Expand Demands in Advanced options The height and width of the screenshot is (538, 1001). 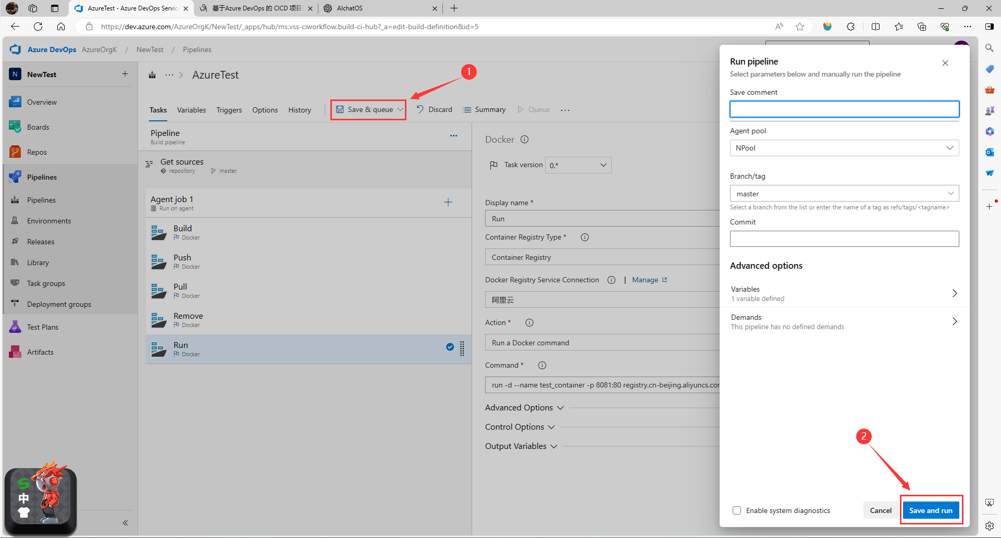(x=844, y=321)
